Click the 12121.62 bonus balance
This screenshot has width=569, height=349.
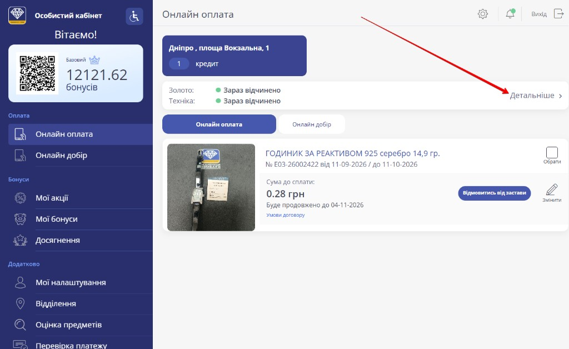(x=97, y=75)
